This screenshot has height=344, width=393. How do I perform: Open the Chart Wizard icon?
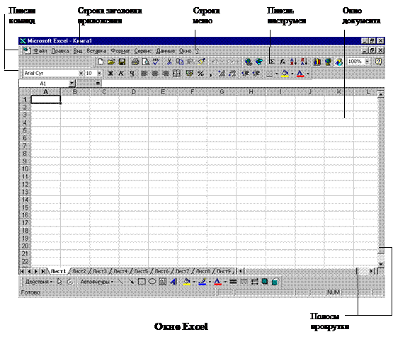(317, 62)
